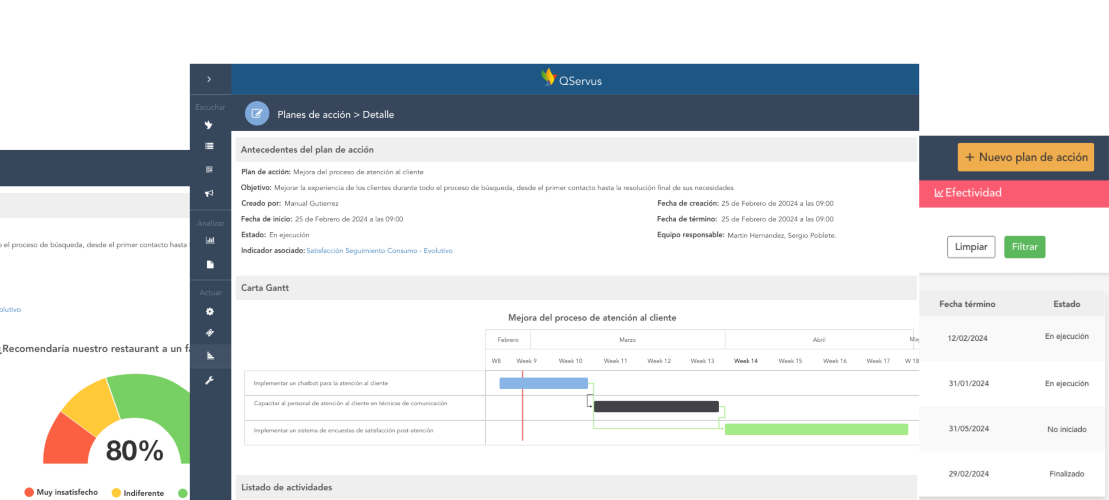Screen dimensions: 1109x500
Task: Open the gear icon under Actuar
Action: point(210,311)
